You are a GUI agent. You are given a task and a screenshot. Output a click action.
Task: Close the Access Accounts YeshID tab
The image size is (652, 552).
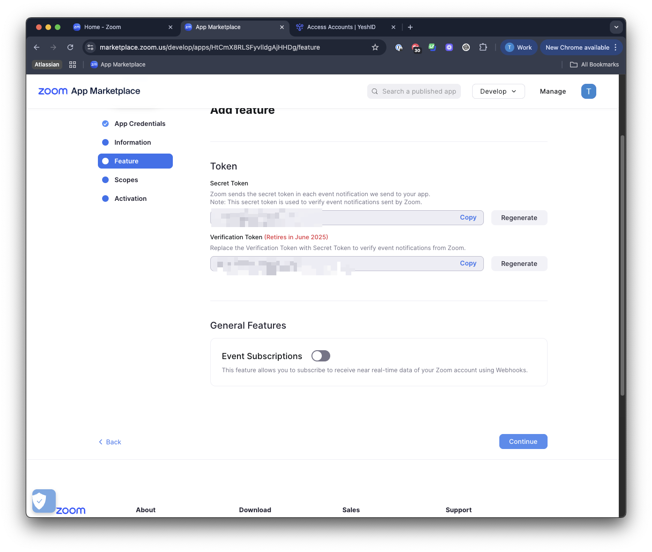(x=393, y=27)
